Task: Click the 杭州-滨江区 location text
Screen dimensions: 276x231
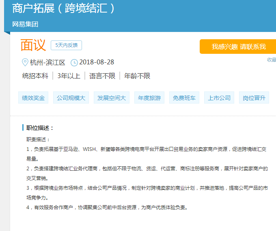Action: pyautogui.click(x=47, y=62)
